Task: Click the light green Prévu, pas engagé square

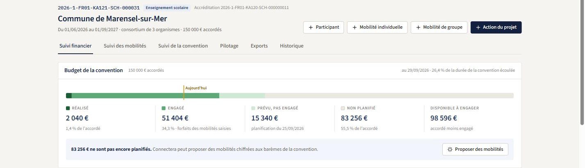Action: 253,108
